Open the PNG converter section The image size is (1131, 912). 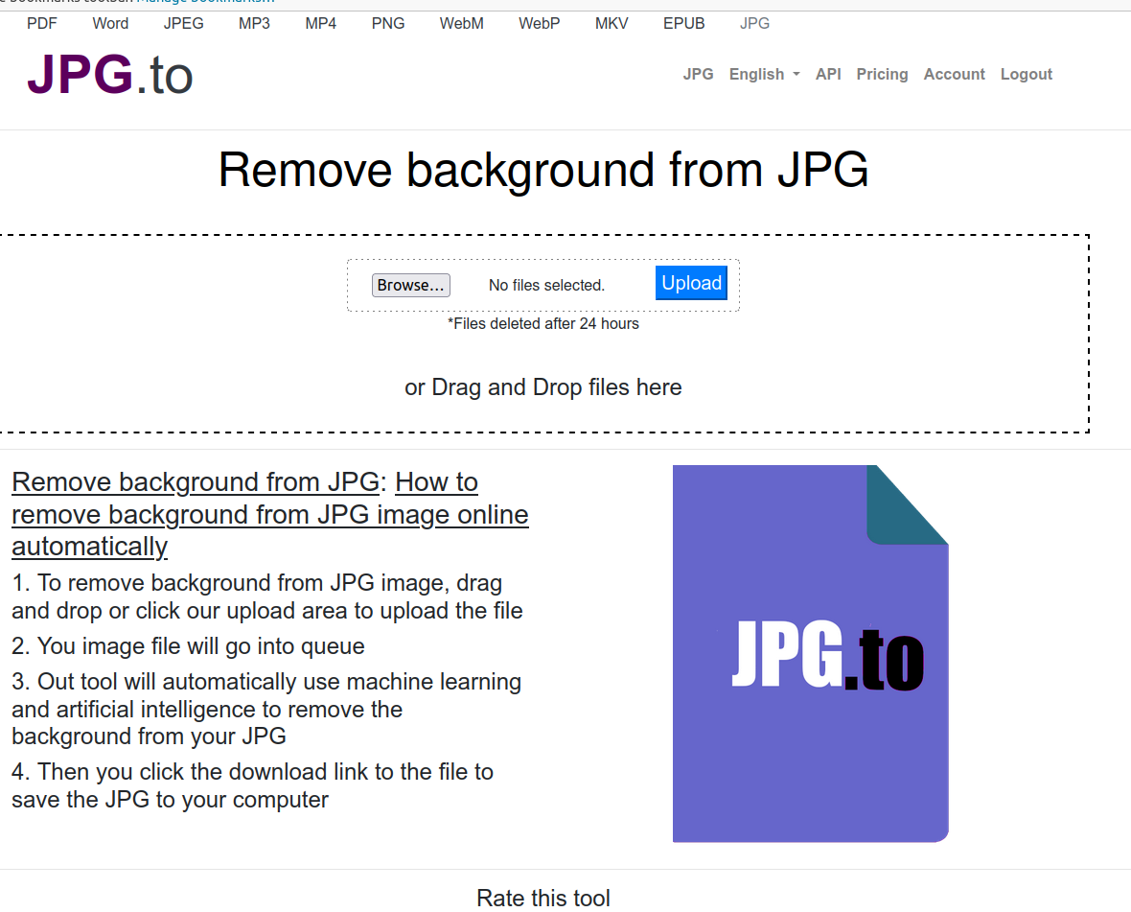tap(388, 23)
